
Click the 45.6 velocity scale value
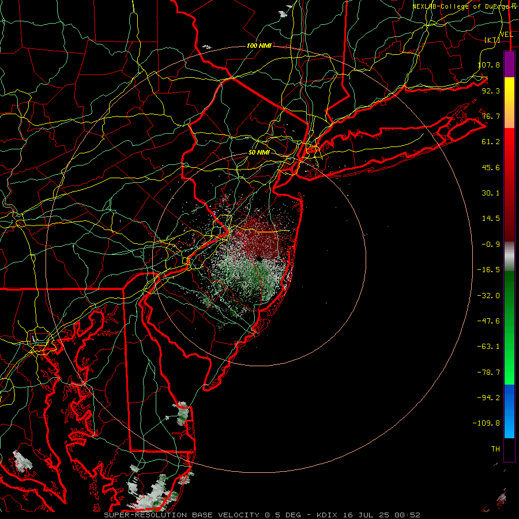(491, 167)
